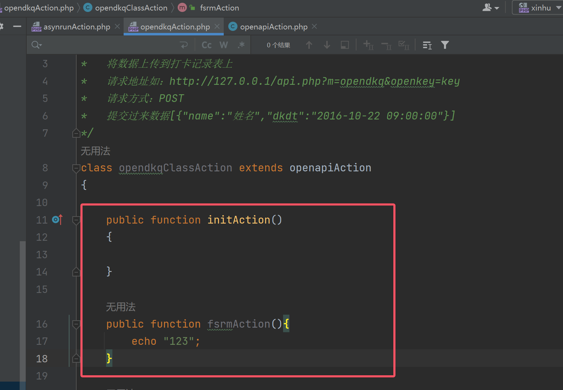Click the closing brace on line 18
The image size is (563, 390).
pyautogui.click(x=109, y=358)
